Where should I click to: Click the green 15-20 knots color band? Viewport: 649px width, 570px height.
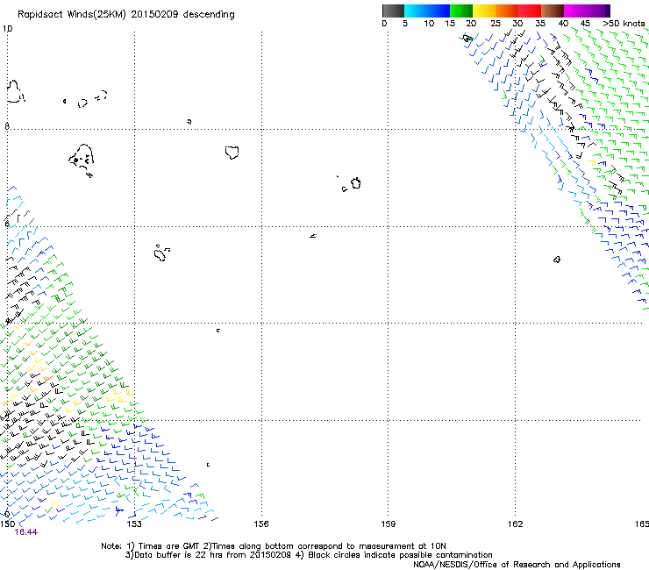(x=461, y=11)
